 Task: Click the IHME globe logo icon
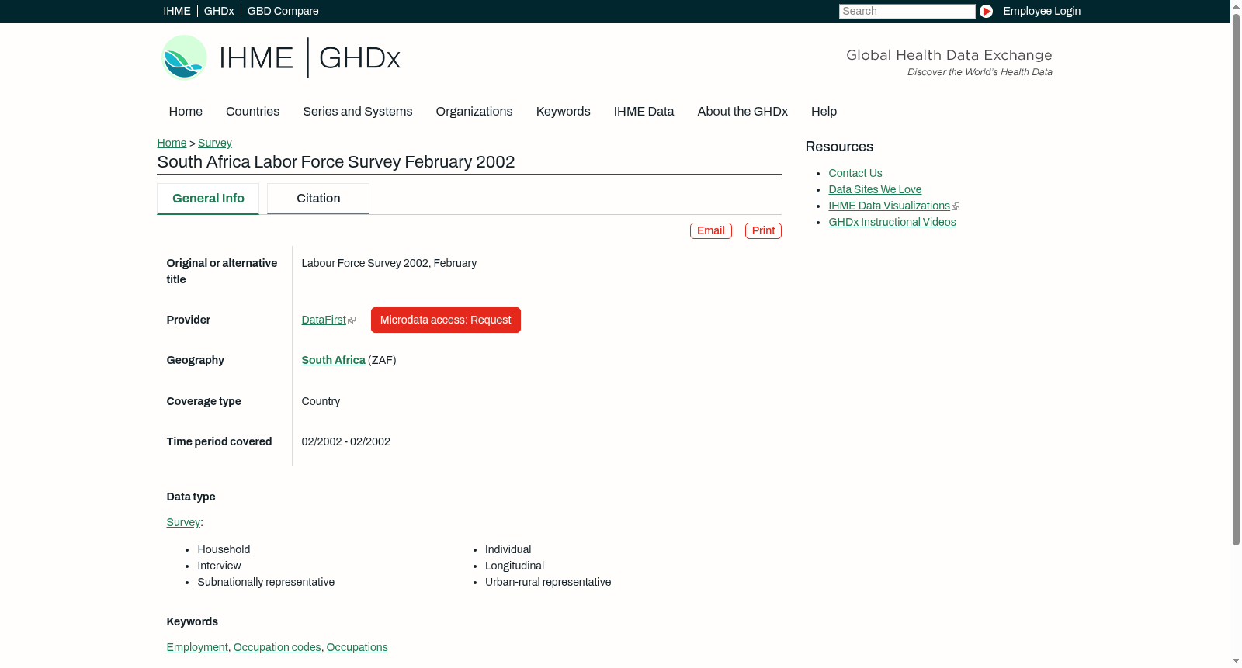pos(184,57)
